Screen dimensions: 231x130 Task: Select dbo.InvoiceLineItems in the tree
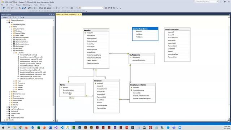[22, 44]
